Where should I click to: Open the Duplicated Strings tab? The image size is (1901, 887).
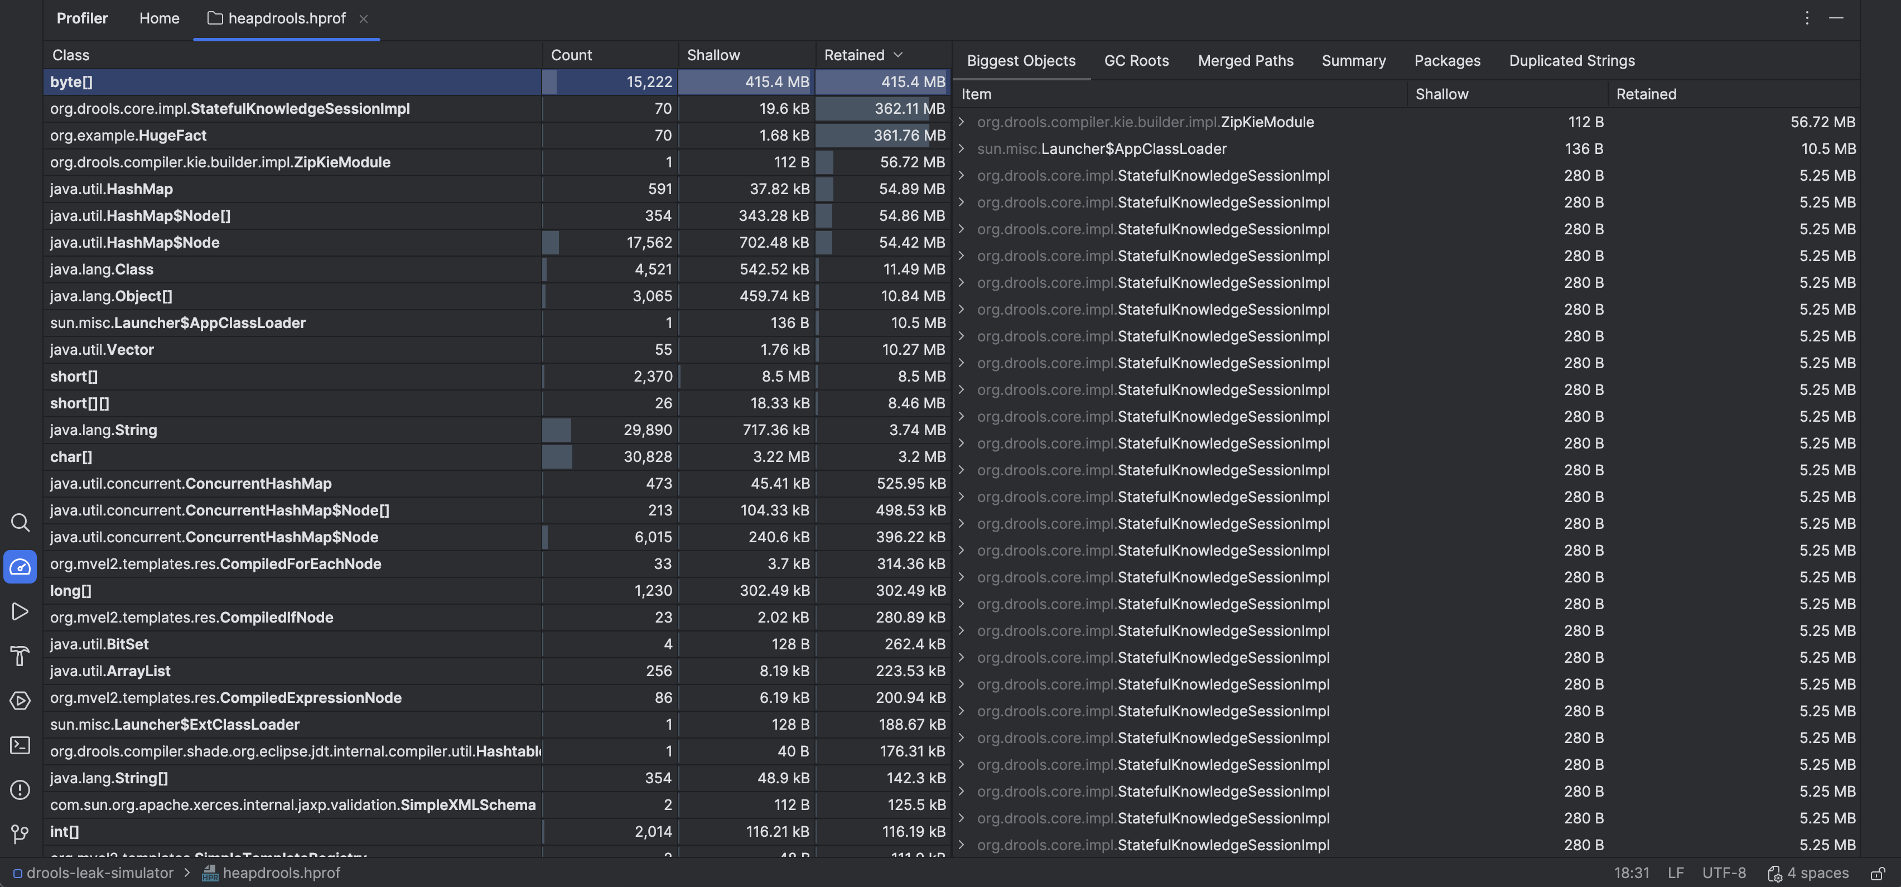click(1571, 60)
